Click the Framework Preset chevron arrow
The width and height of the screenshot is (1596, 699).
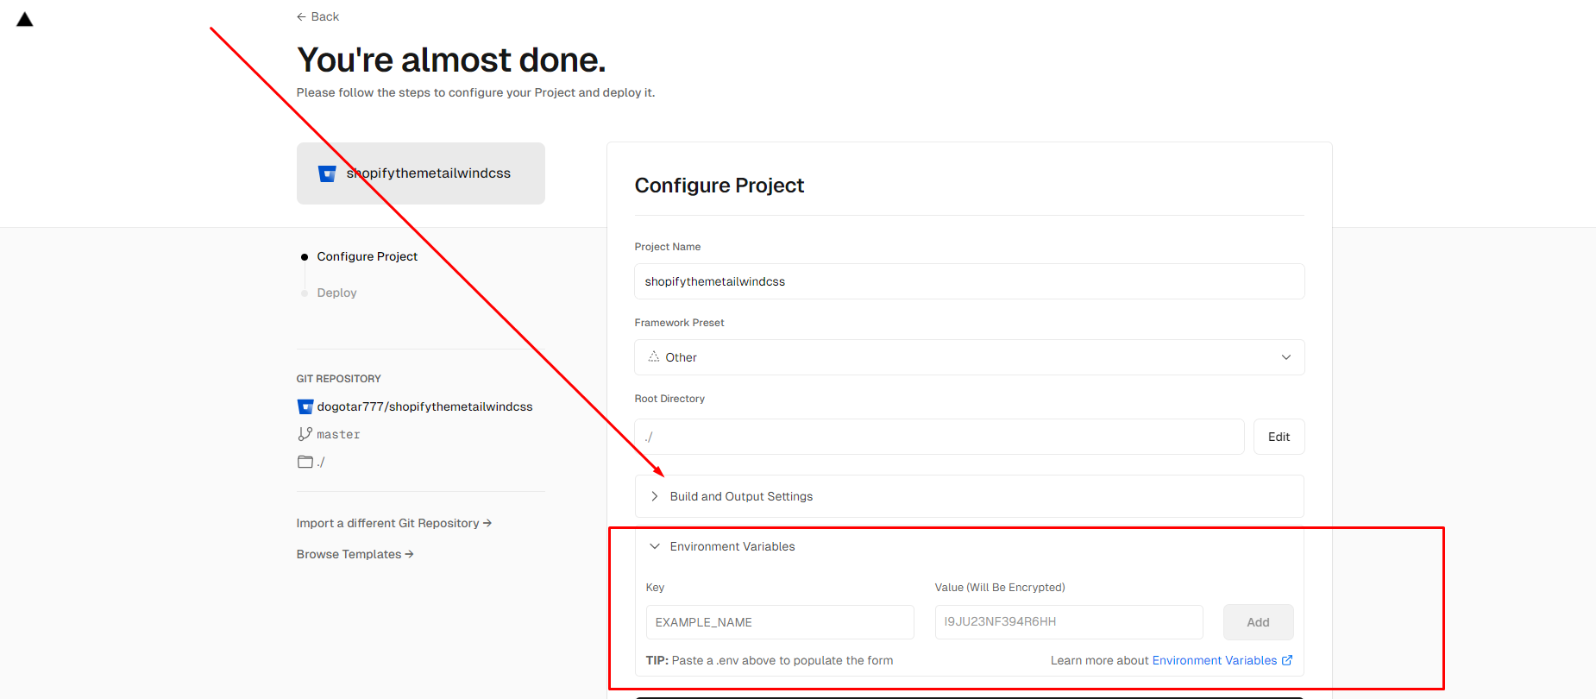coord(1285,357)
